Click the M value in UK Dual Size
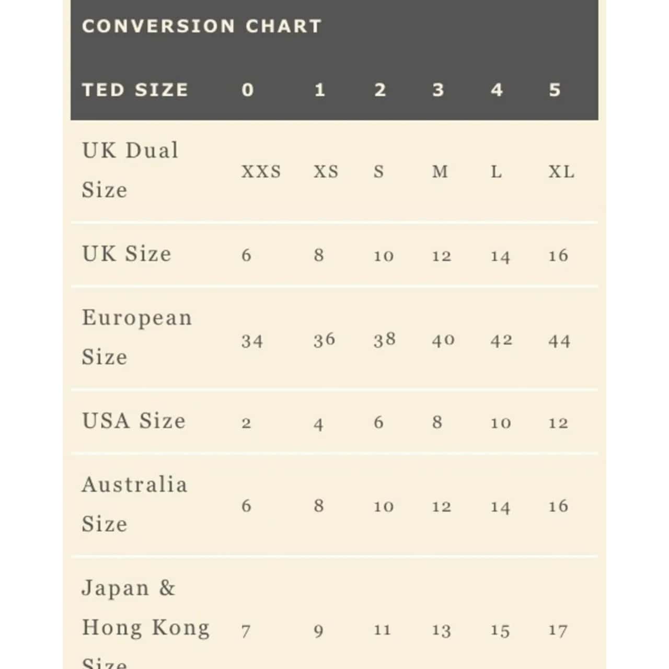Viewport: 669px width, 669px height. (x=440, y=171)
